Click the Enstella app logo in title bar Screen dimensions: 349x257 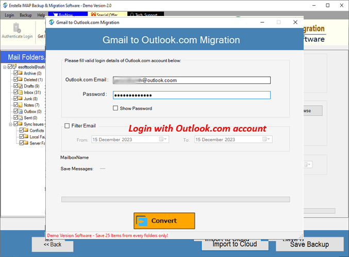tap(5, 5)
